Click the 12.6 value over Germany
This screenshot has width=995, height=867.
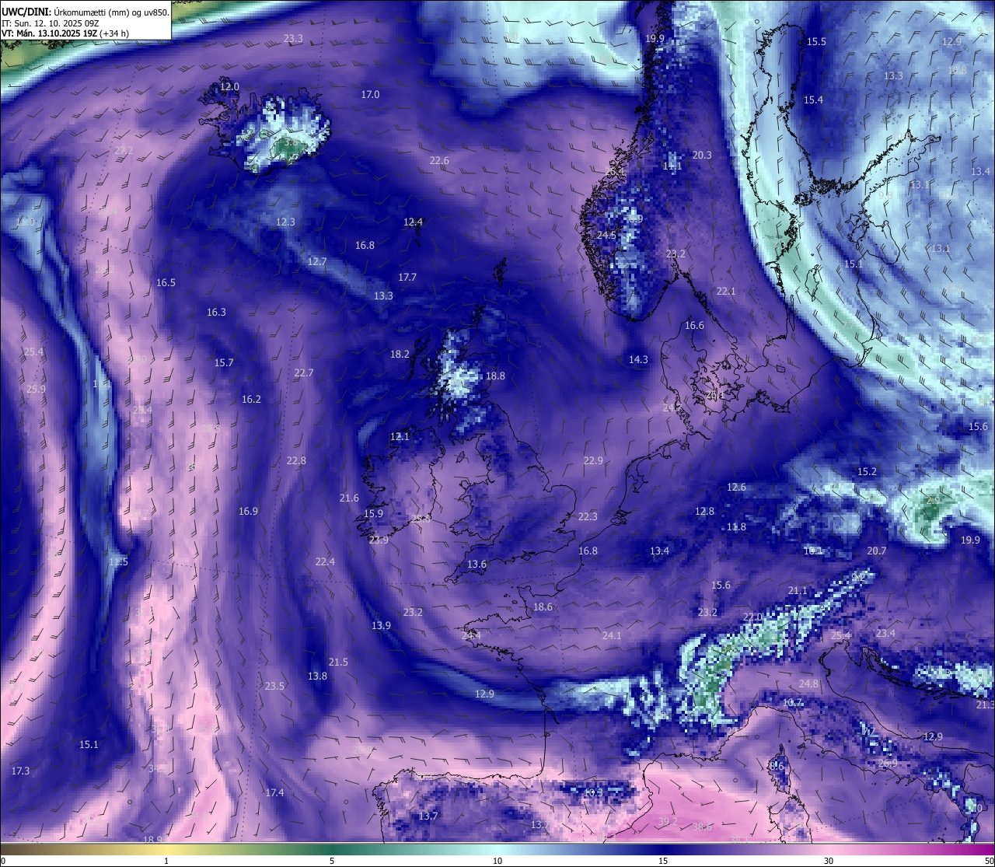click(x=736, y=488)
